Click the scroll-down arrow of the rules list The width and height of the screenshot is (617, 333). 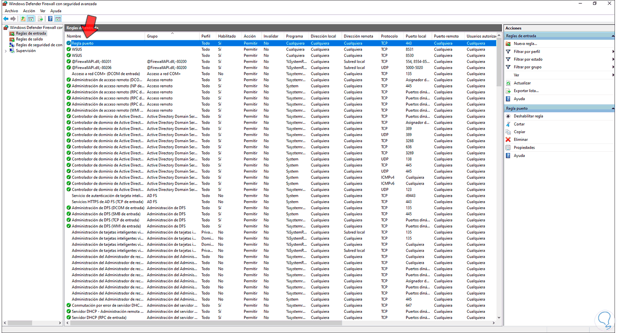499,318
